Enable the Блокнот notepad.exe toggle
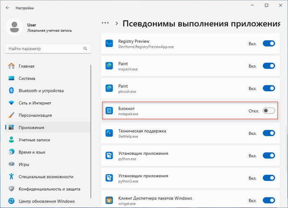The height and width of the screenshot is (208, 288). 269,111
